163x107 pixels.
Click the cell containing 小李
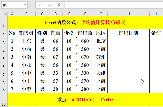pos(26,89)
